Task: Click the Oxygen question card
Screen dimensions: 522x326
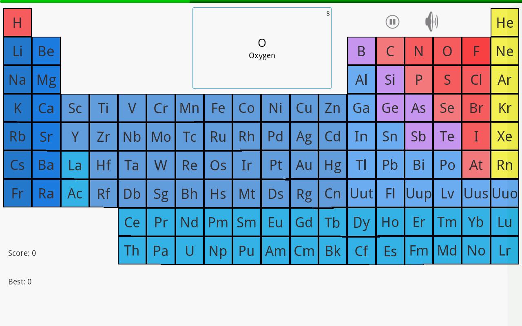Action: tap(262, 48)
